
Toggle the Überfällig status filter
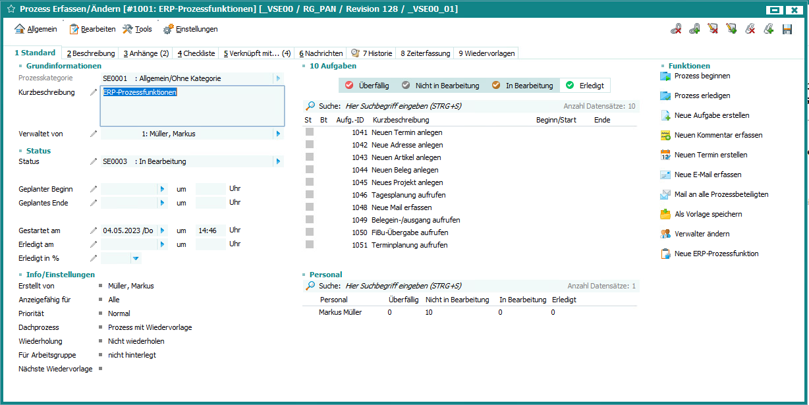(x=367, y=86)
